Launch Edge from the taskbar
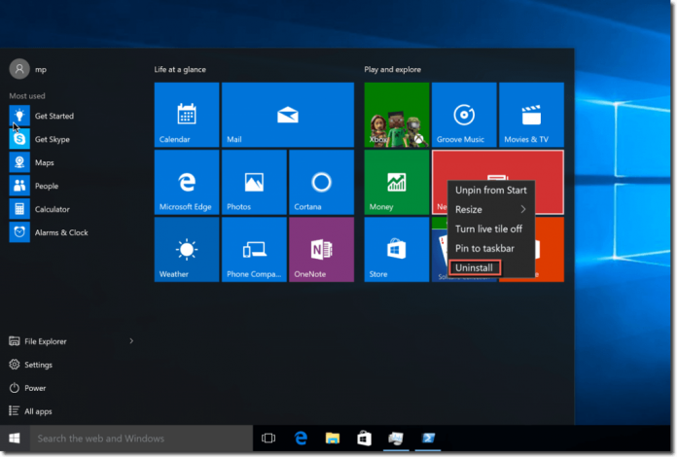Image resolution: width=677 pixels, height=457 pixels. 301,439
